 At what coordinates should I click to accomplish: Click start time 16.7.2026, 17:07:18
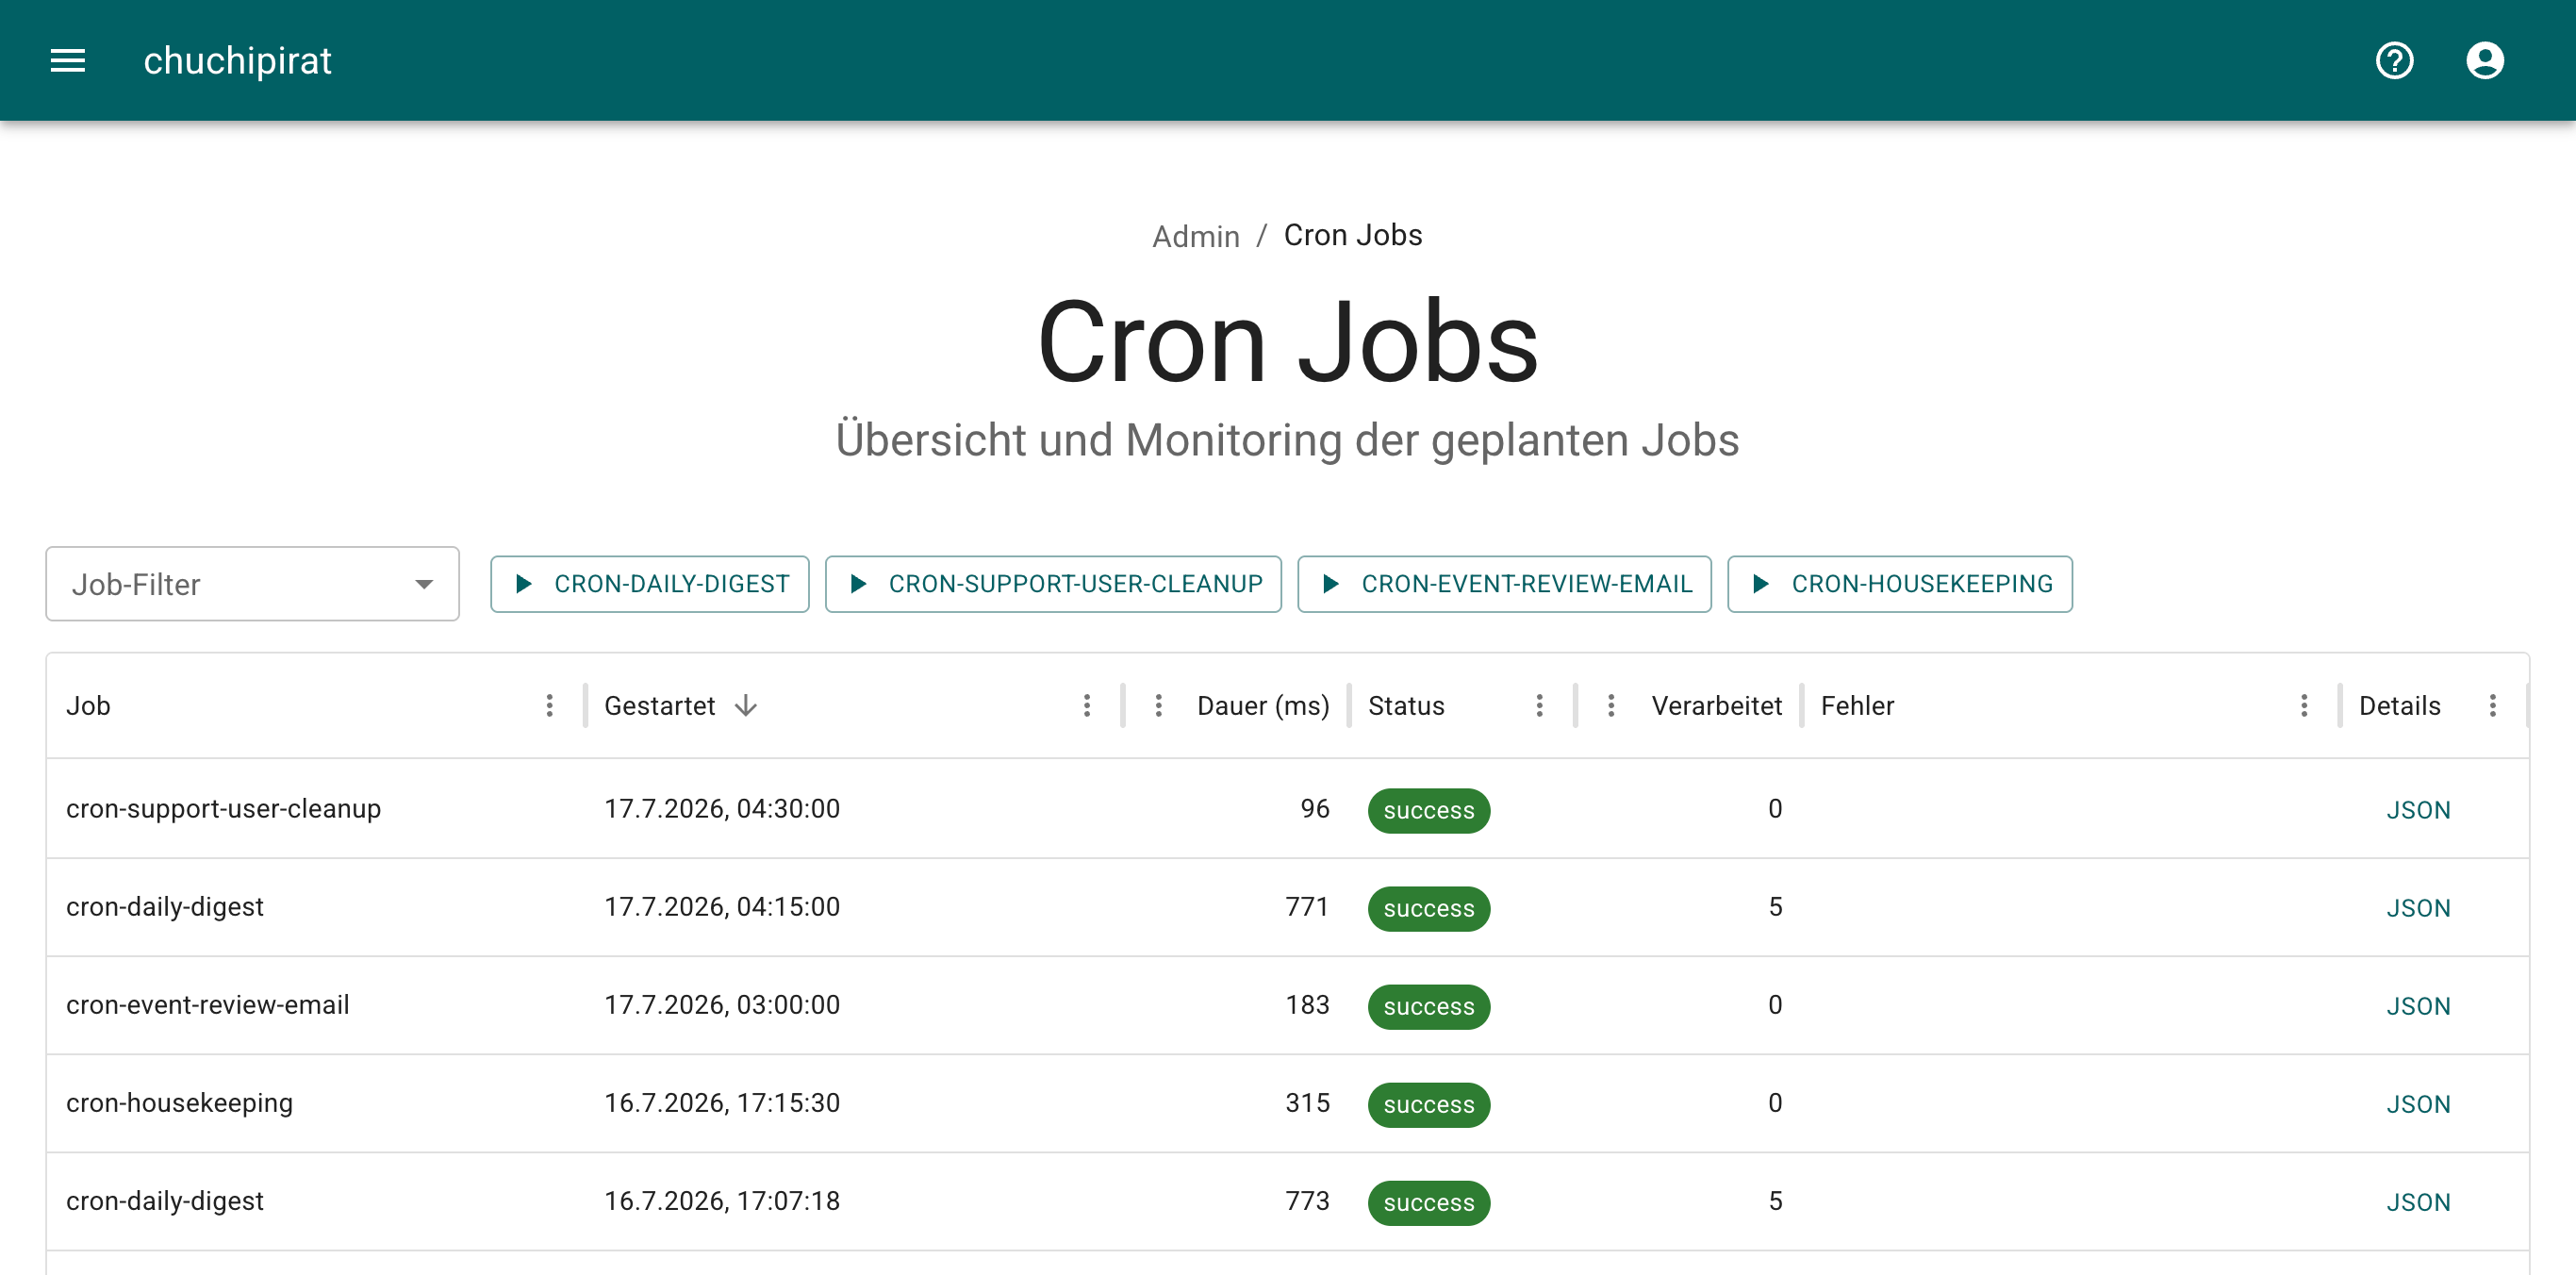[x=722, y=1200]
